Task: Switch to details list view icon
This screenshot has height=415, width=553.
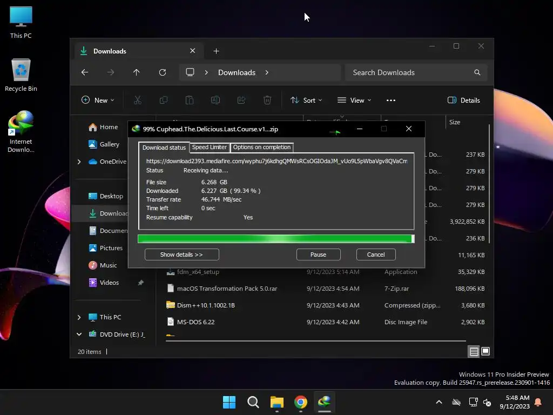Action: pyautogui.click(x=474, y=351)
